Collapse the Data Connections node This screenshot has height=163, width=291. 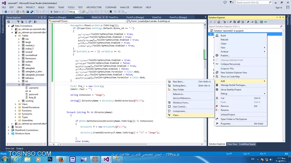pos(9,26)
